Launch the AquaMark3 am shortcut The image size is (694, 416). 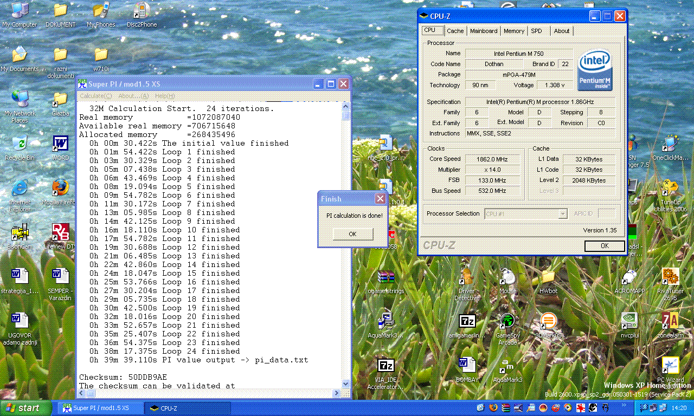(507, 369)
